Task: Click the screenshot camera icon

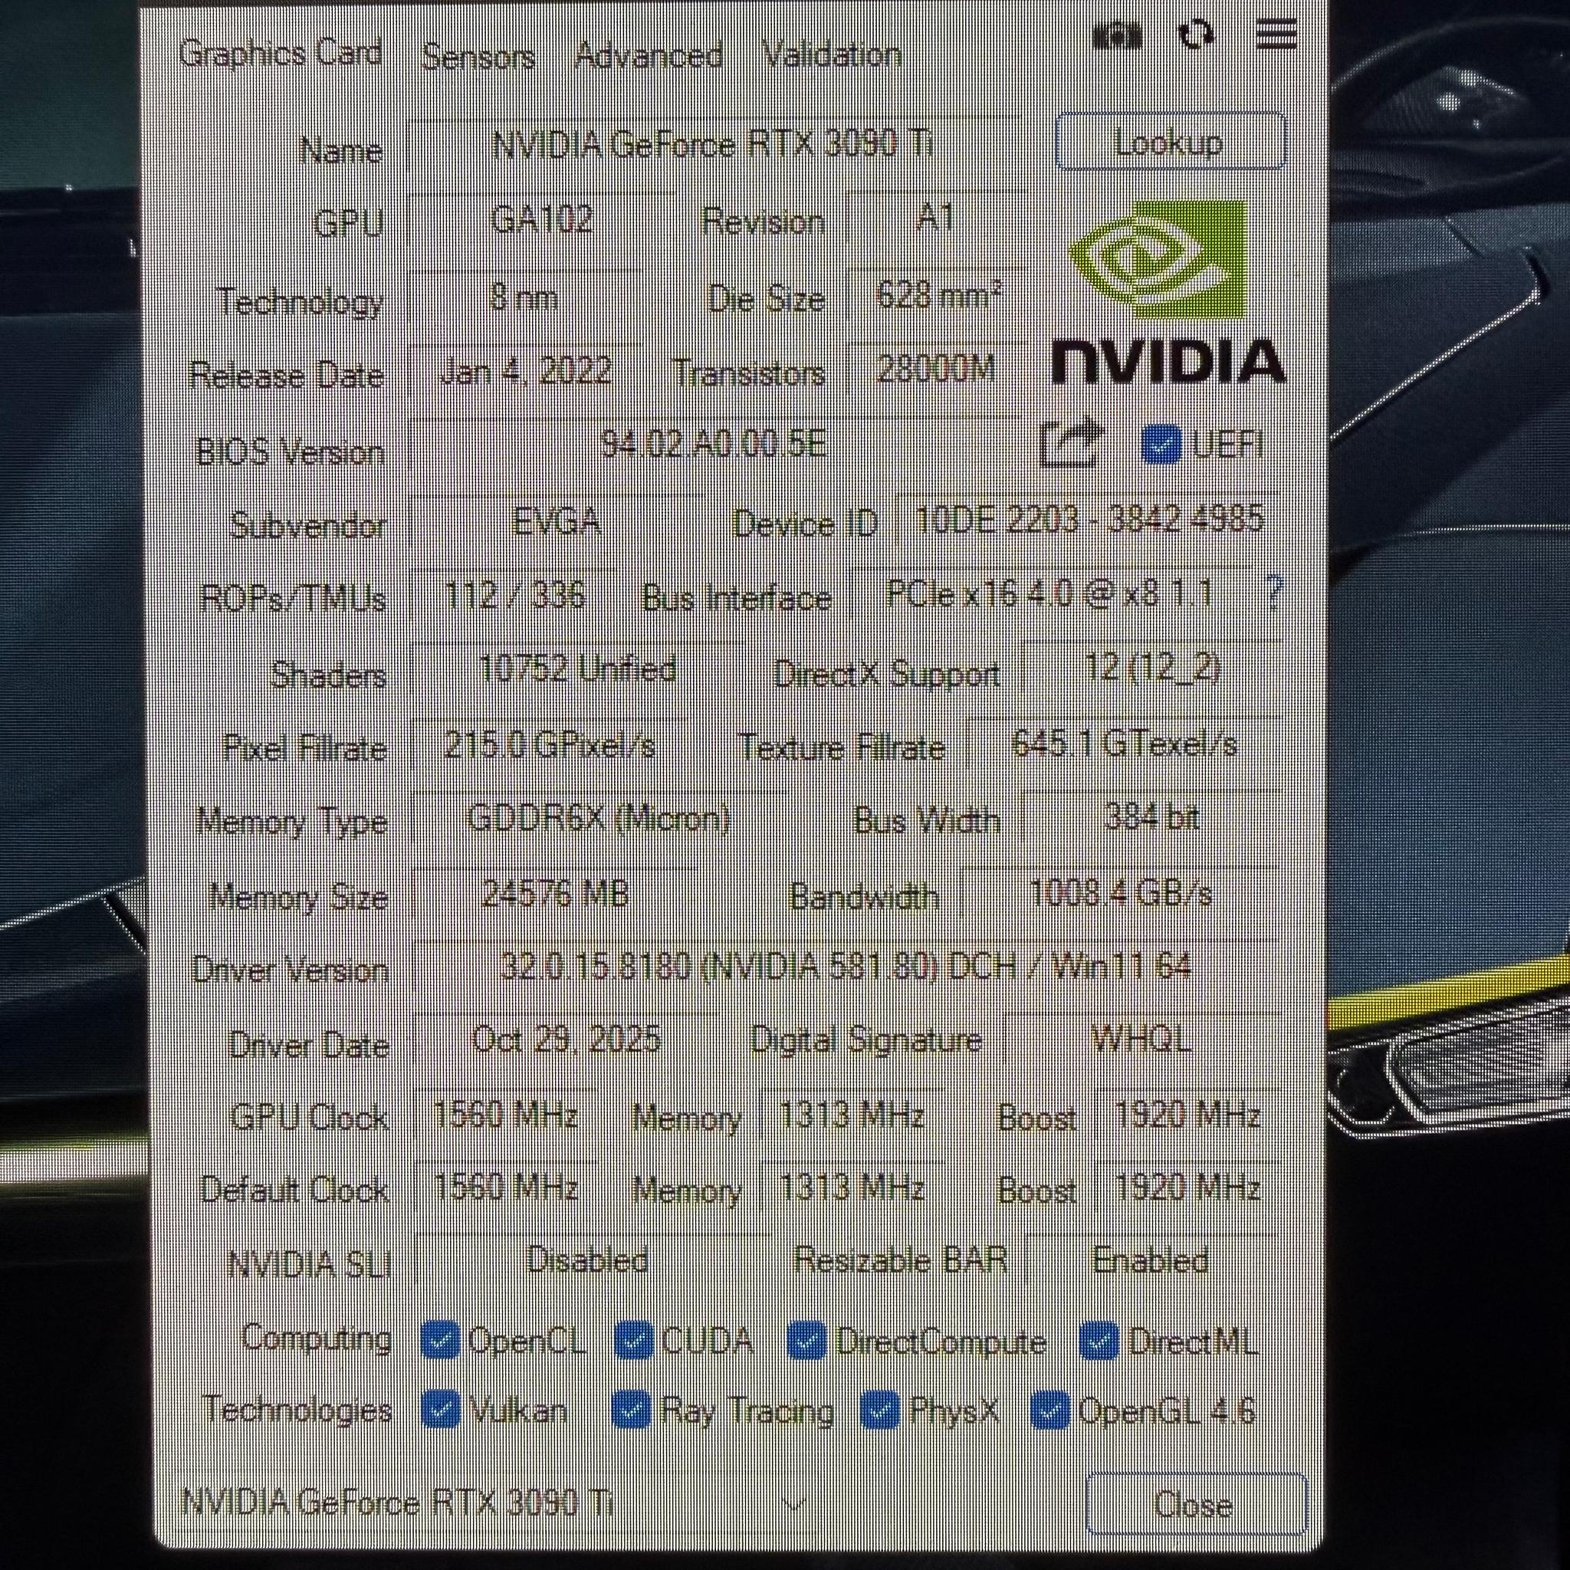Action: (1118, 35)
